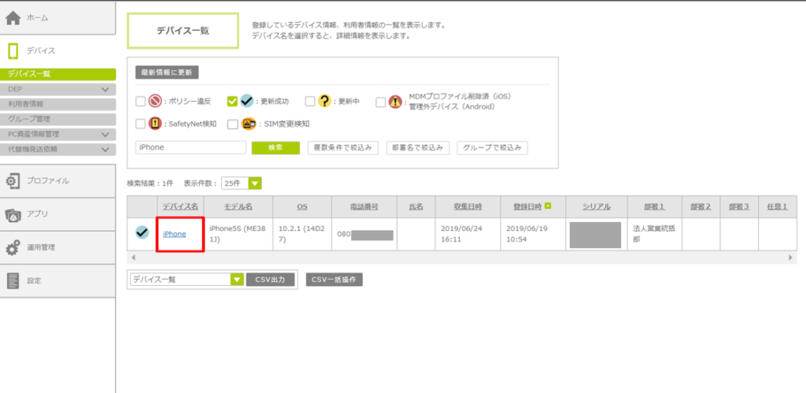Click the blue checkmark status icon in device row
Screen dimensions: 806x393
click(142, 232)
